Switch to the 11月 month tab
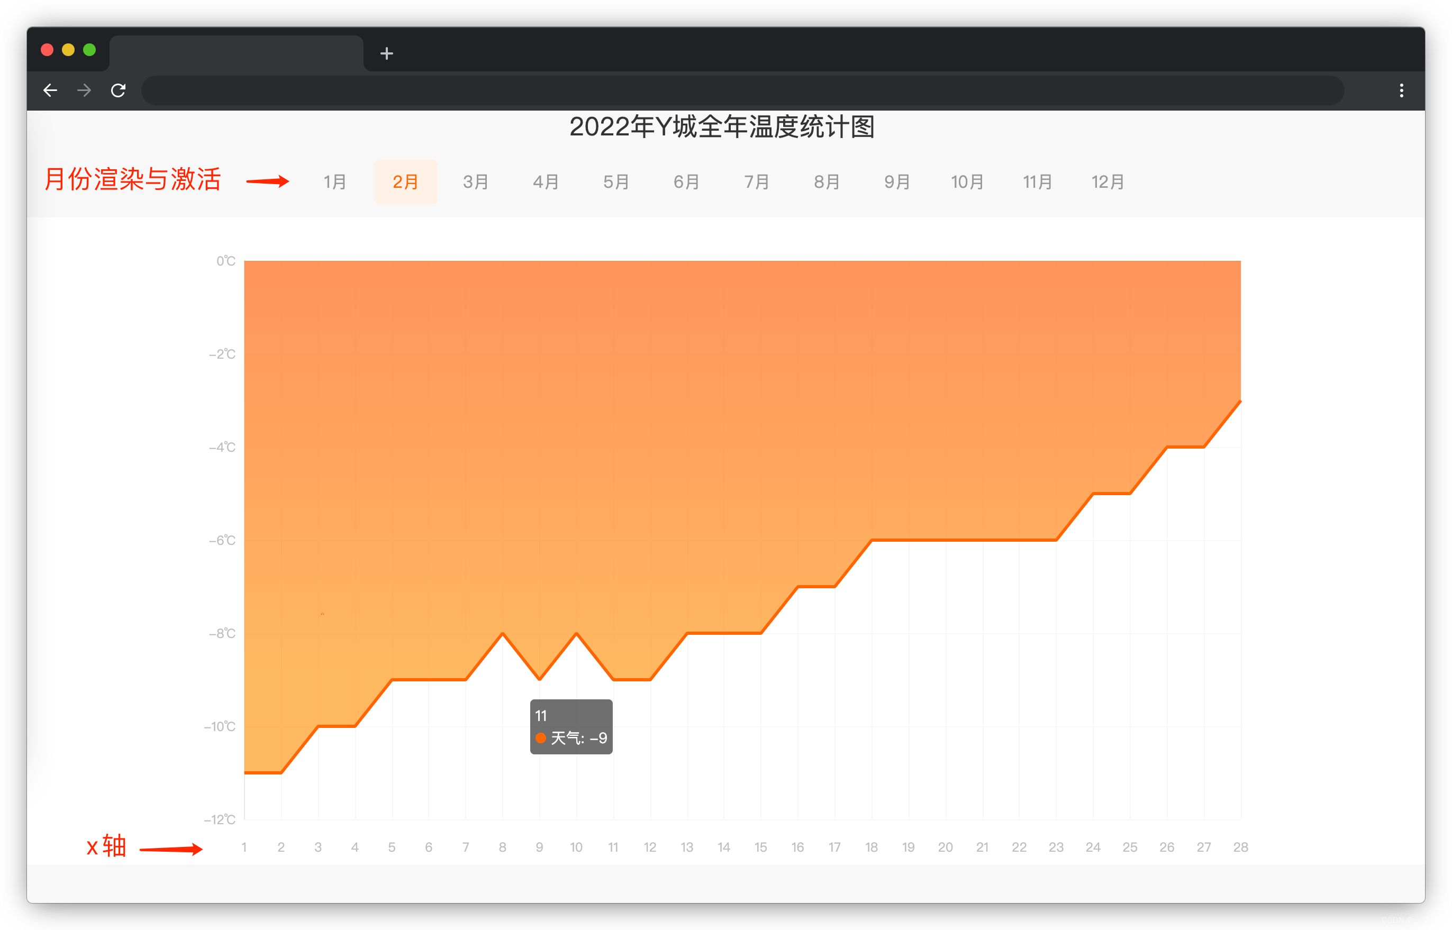Screen dimensions: 1452x930 1038,182
